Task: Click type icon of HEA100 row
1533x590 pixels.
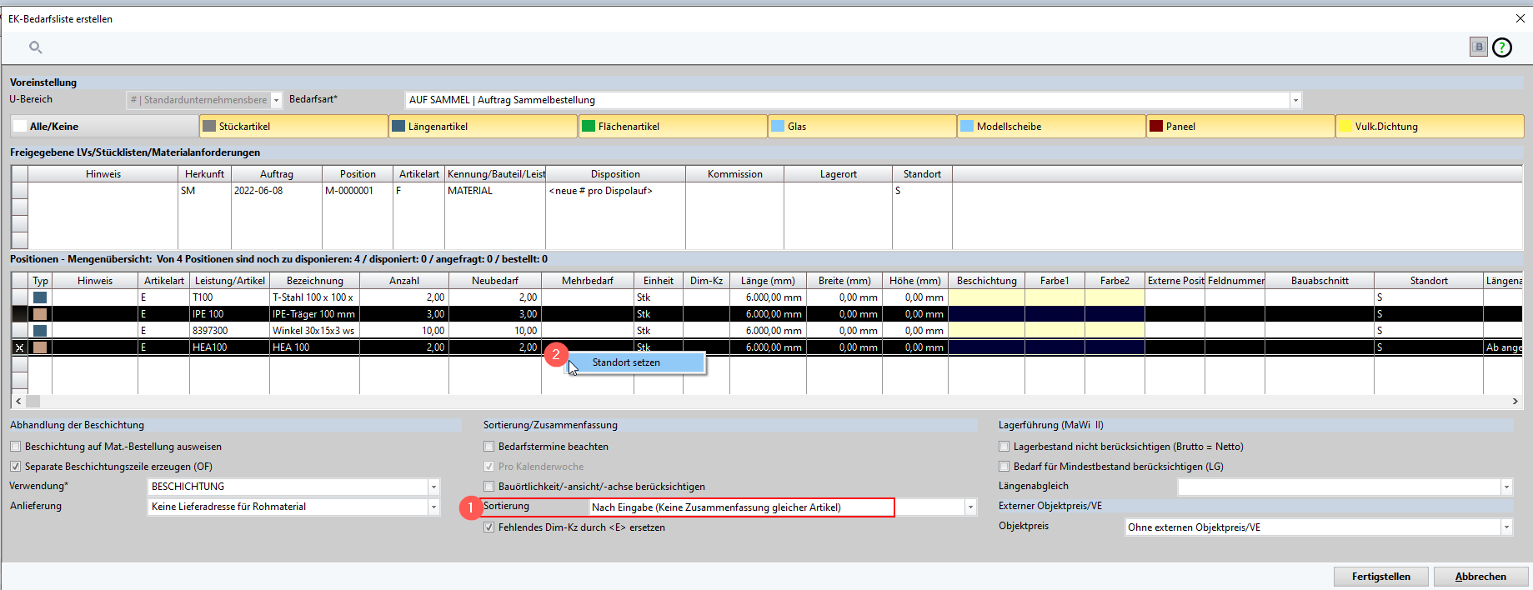Action: point(40,347)
